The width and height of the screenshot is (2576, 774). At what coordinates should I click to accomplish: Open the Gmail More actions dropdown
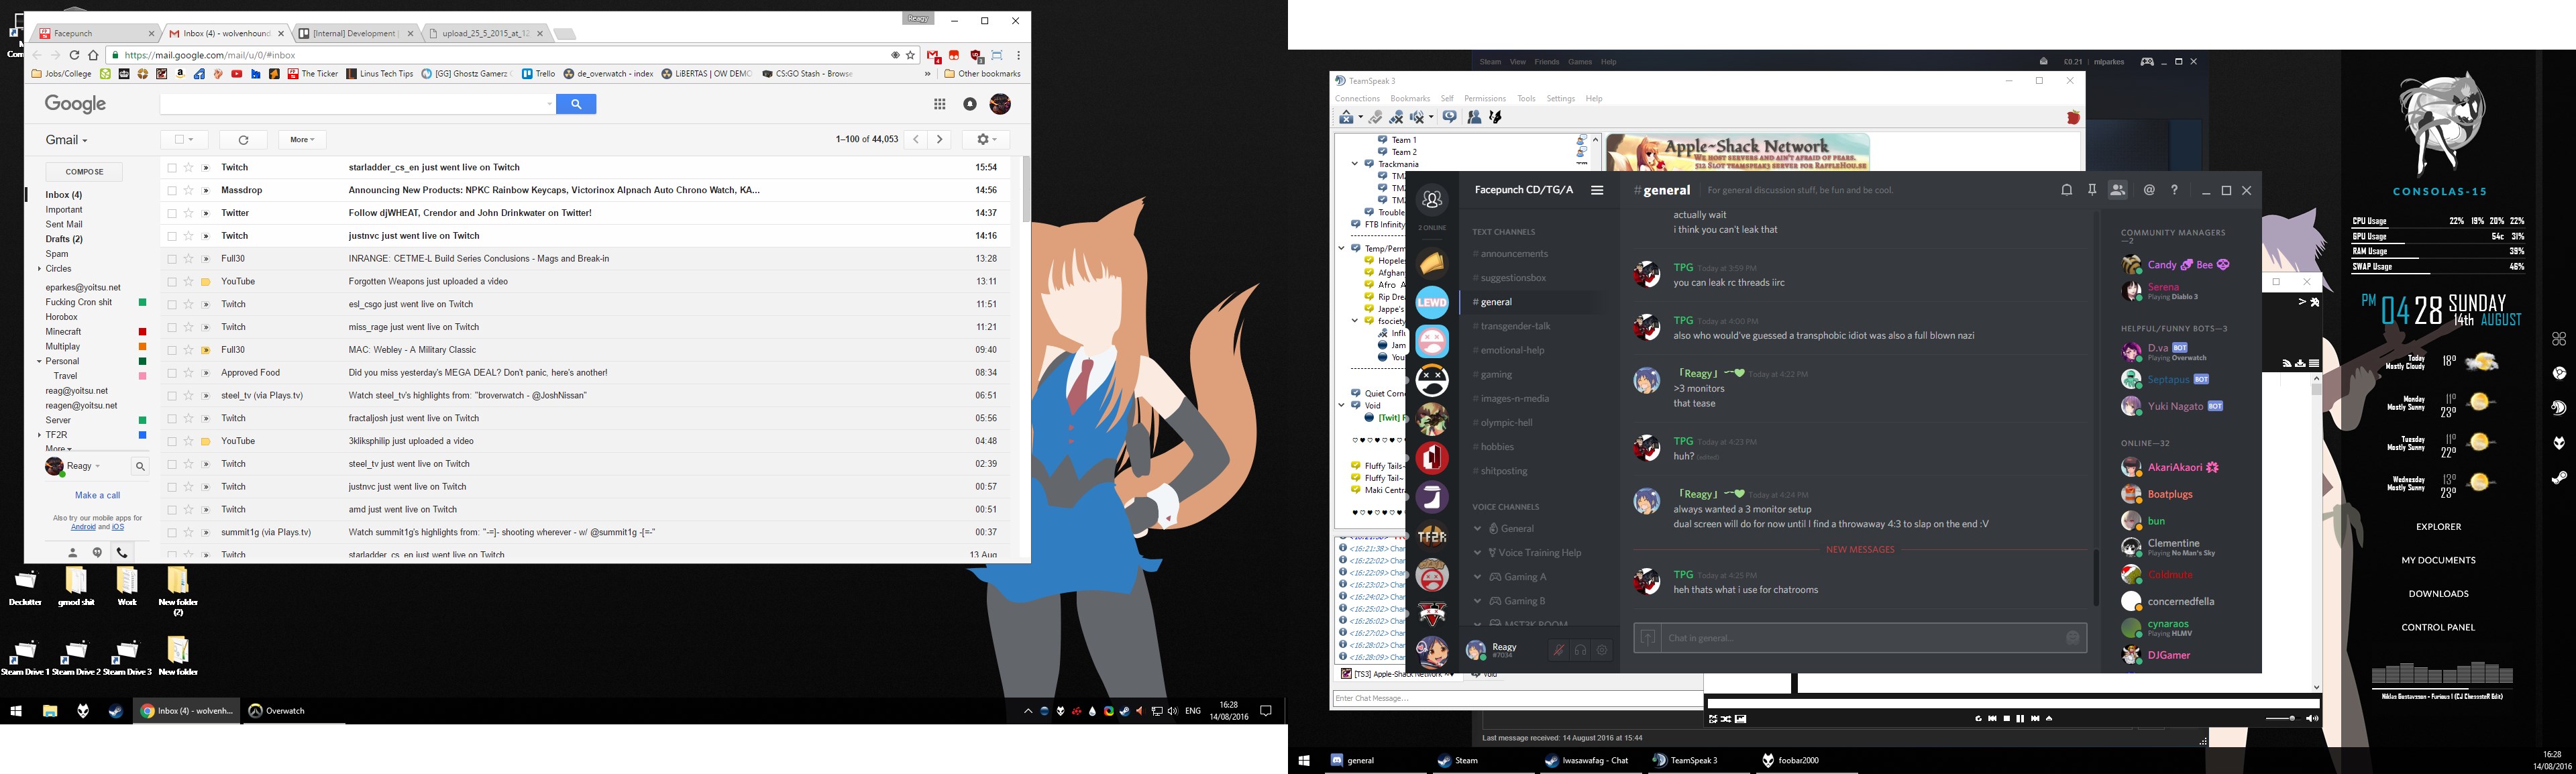pyautogui.click(x=303, y=140)
